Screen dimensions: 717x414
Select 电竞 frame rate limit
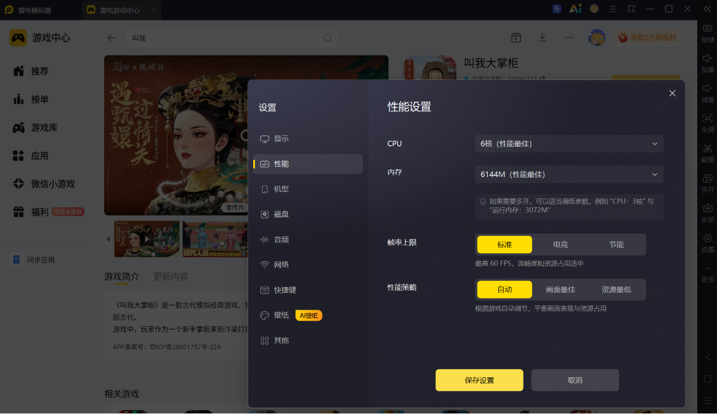[x=560, y=245]
